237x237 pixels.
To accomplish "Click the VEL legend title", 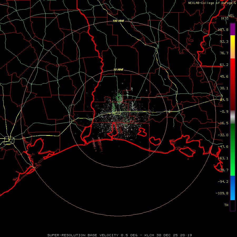I will pyautogui.click(x=231, y=16).
